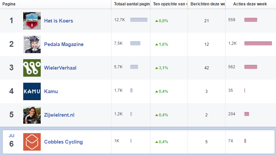This screenshot has height=155, width=276.
Task: Sort by the Berichten deze week column header
Action: click(x=208, y=4)
